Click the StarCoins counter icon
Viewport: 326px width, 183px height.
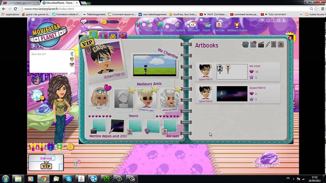104,22
